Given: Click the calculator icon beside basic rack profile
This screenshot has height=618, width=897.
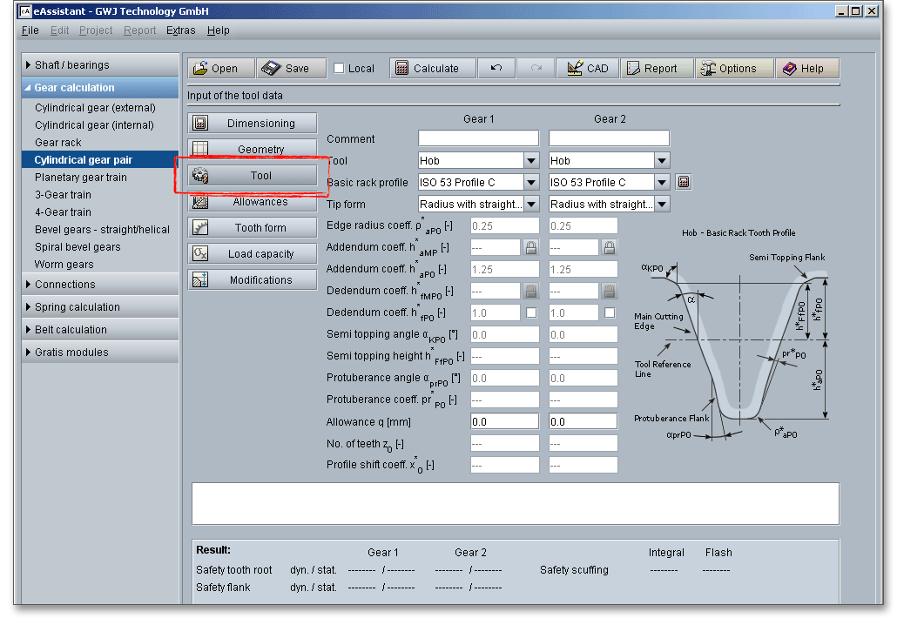Looking at the screenshot, I should (684, 182).
